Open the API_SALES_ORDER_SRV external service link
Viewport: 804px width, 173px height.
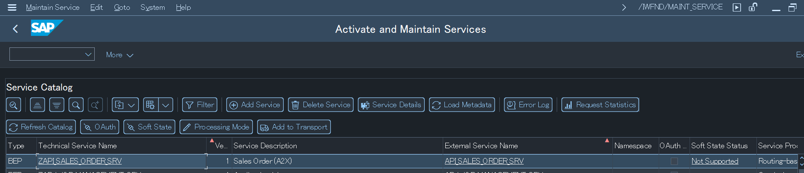click(484, 161)
